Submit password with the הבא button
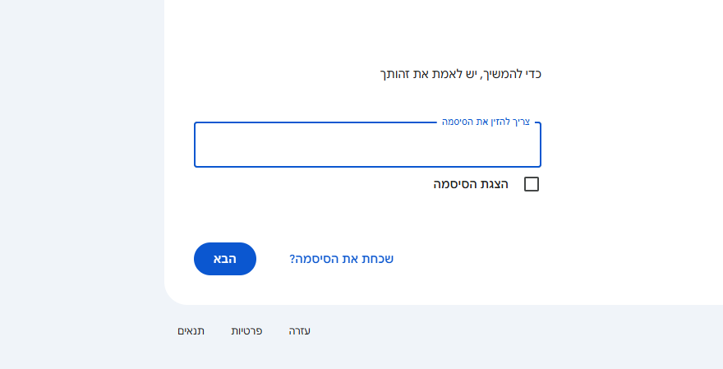This screenshot has height=369, width=723. pyautogui.click(x=225, y=259)
